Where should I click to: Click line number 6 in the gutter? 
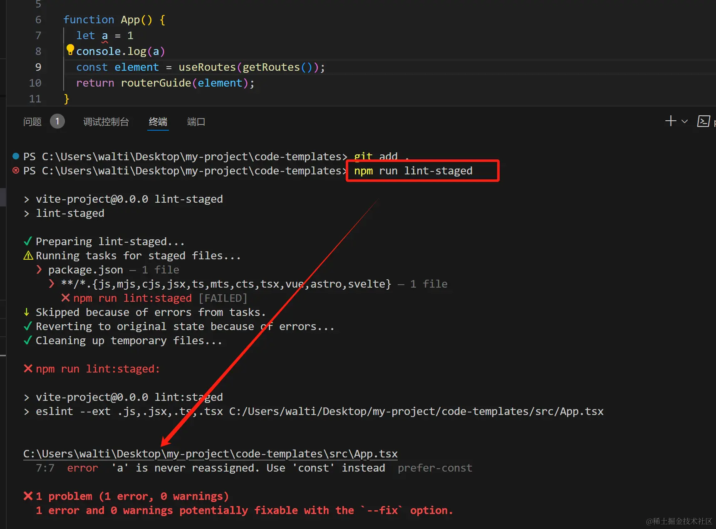pos(38,20)
